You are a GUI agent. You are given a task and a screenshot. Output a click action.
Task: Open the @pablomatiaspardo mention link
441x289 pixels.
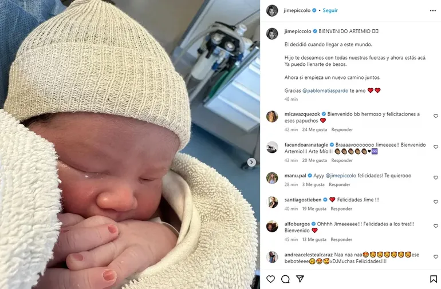click(325, 90)
